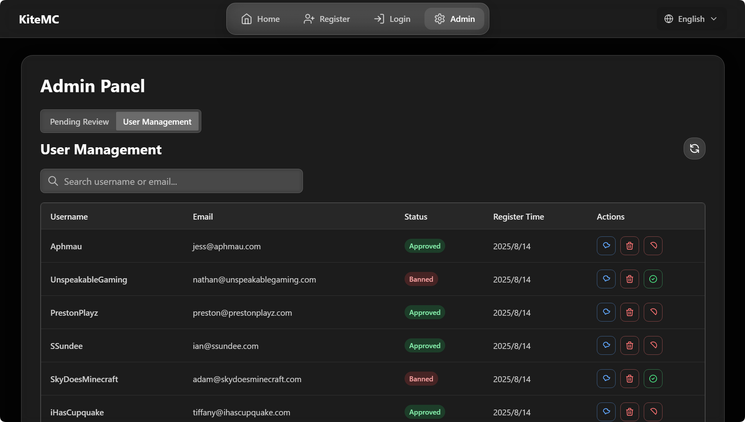Open the Register page from navigation
Image resolution: width=745 pixels, height=422 pixels.
tap(327, 19)
